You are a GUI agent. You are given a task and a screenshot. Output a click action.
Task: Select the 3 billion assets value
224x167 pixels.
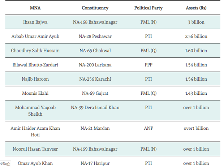click(x=196, y=22)
